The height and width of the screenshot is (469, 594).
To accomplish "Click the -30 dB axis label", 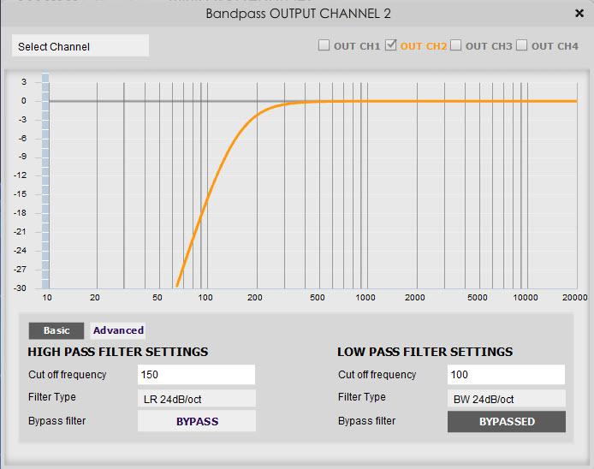I will coord(20,288).
